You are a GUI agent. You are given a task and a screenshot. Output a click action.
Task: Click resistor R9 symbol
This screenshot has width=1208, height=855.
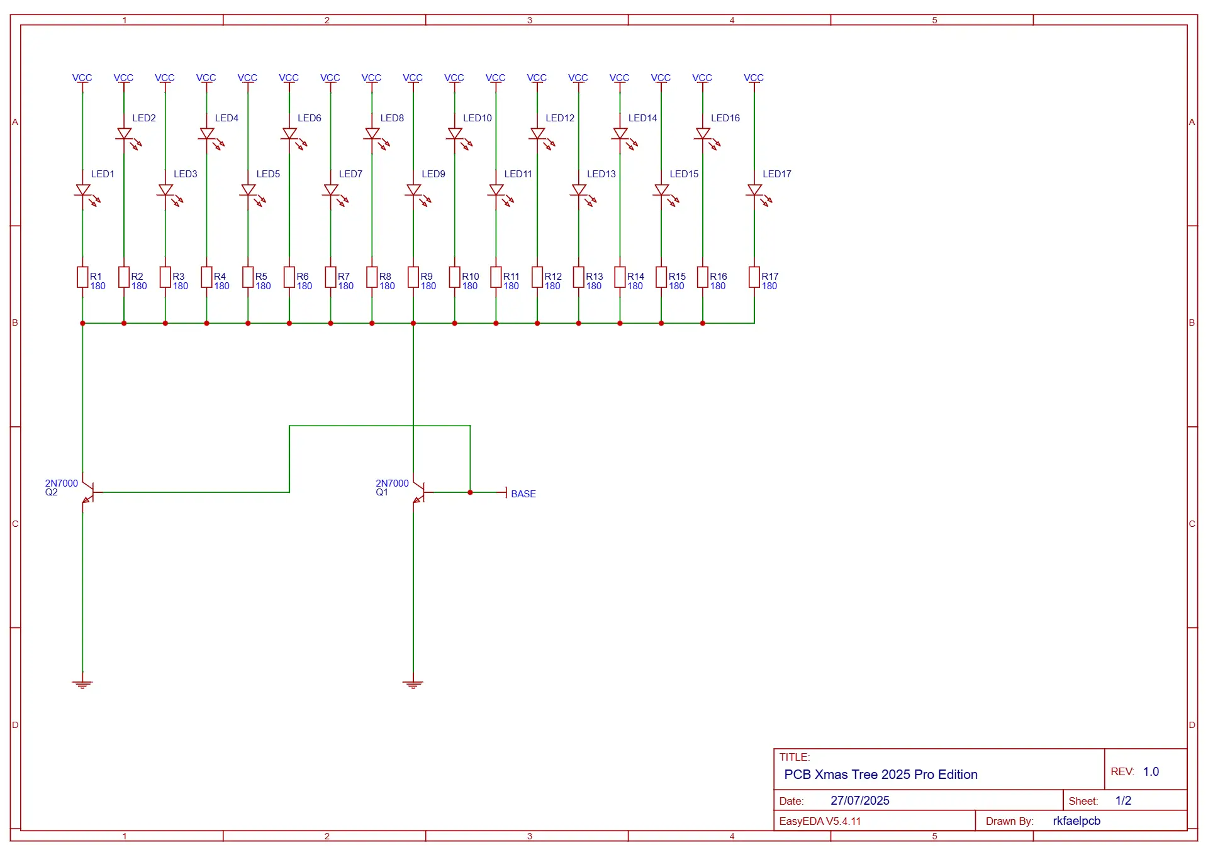coord(413,277)
